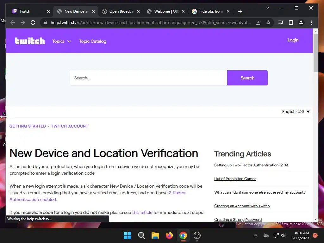Screen dimensions: 324x243
Task: Click the OneDrive cloud tray icon
Action: pos(266,235)
